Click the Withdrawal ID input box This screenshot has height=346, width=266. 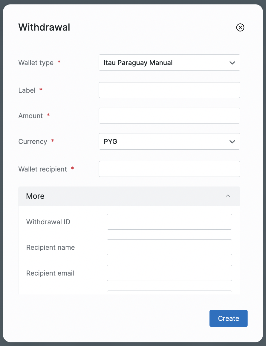tap(169, 222)
